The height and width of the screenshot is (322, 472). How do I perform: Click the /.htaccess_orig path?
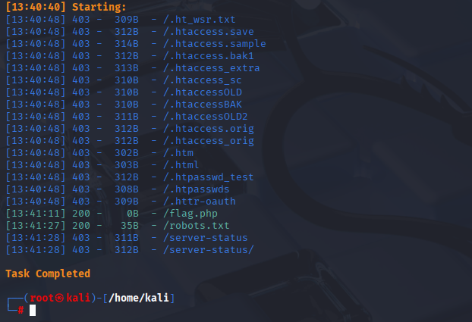209,141
